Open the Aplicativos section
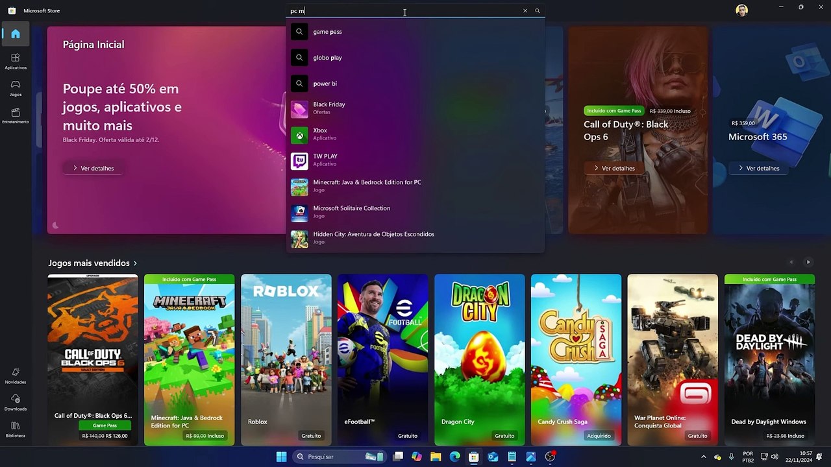The image size is (831, 467). pyautogui.click(x=16, y=62)
